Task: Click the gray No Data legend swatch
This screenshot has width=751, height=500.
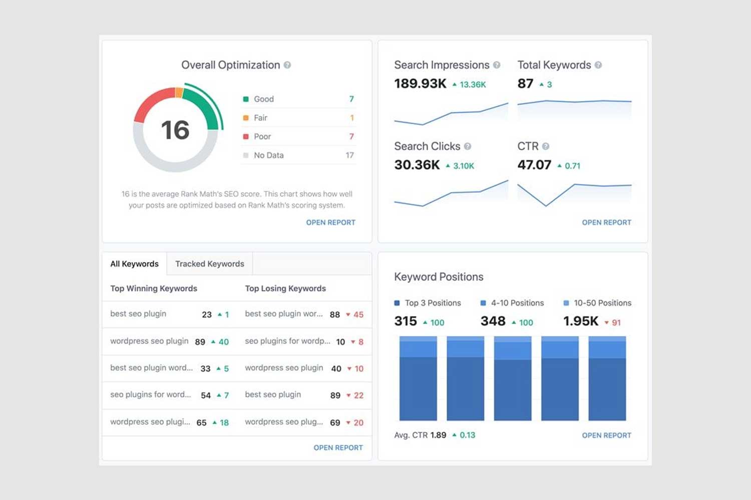Action: 246,155
